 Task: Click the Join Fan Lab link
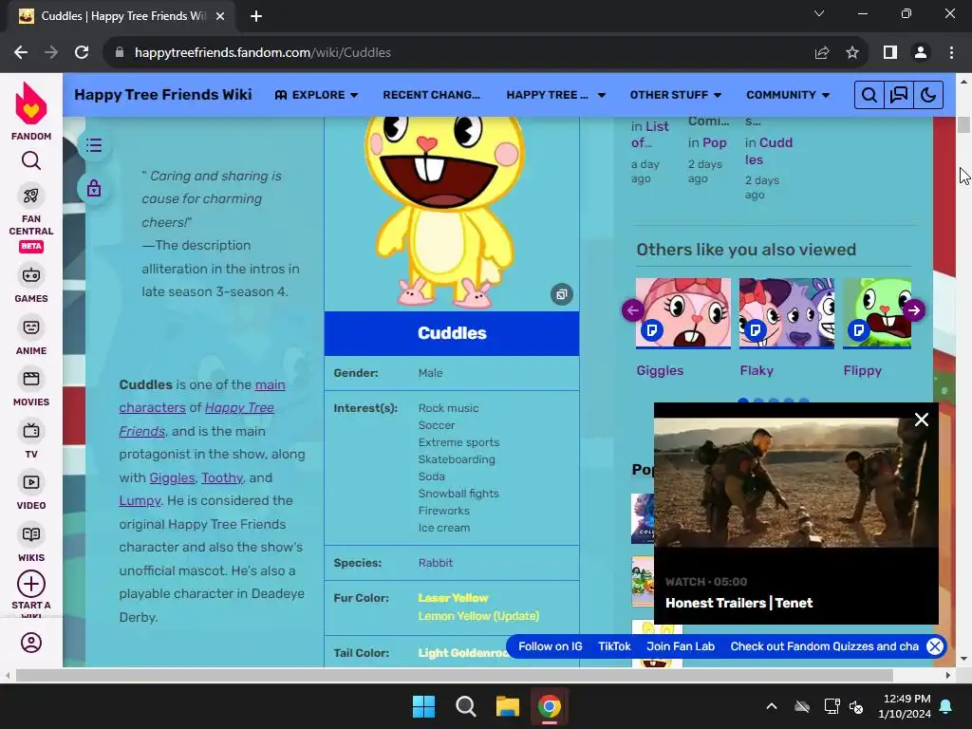(x=681, y=646)
